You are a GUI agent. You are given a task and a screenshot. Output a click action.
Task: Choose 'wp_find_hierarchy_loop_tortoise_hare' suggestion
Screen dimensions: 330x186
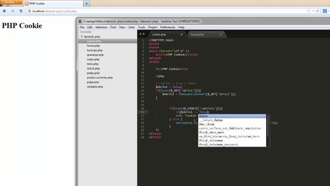coord(232,136)
